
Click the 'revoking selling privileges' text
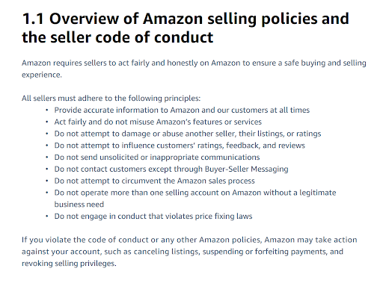[69, 264]
